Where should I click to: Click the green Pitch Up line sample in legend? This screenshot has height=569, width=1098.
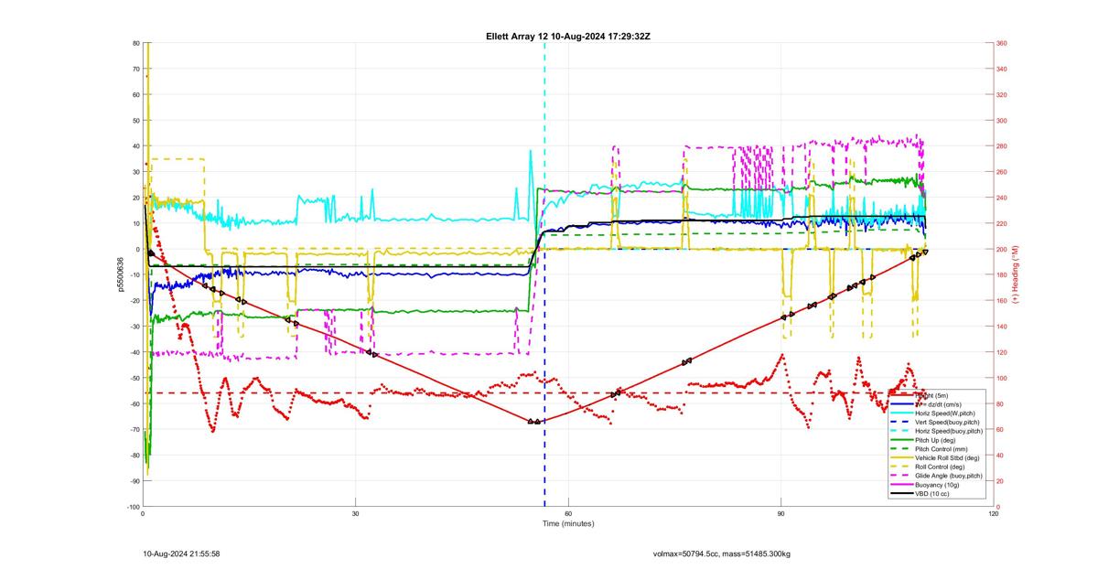(x=902, y=440)
